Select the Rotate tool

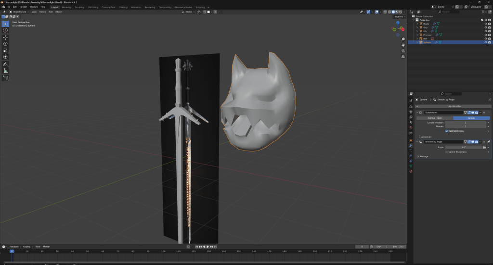[x=6, y=44]
